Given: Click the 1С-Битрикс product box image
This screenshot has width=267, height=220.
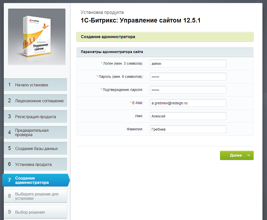Looking at the screenshot, I should [x=37, y=37].
